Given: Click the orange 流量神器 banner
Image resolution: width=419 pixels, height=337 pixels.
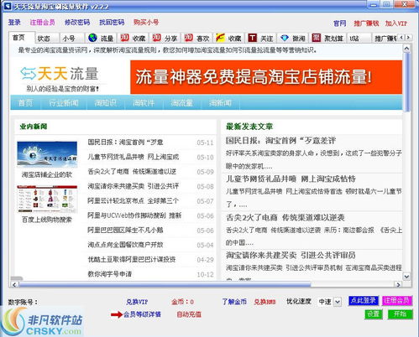Looking at the screenshot, I should [266, 77].
